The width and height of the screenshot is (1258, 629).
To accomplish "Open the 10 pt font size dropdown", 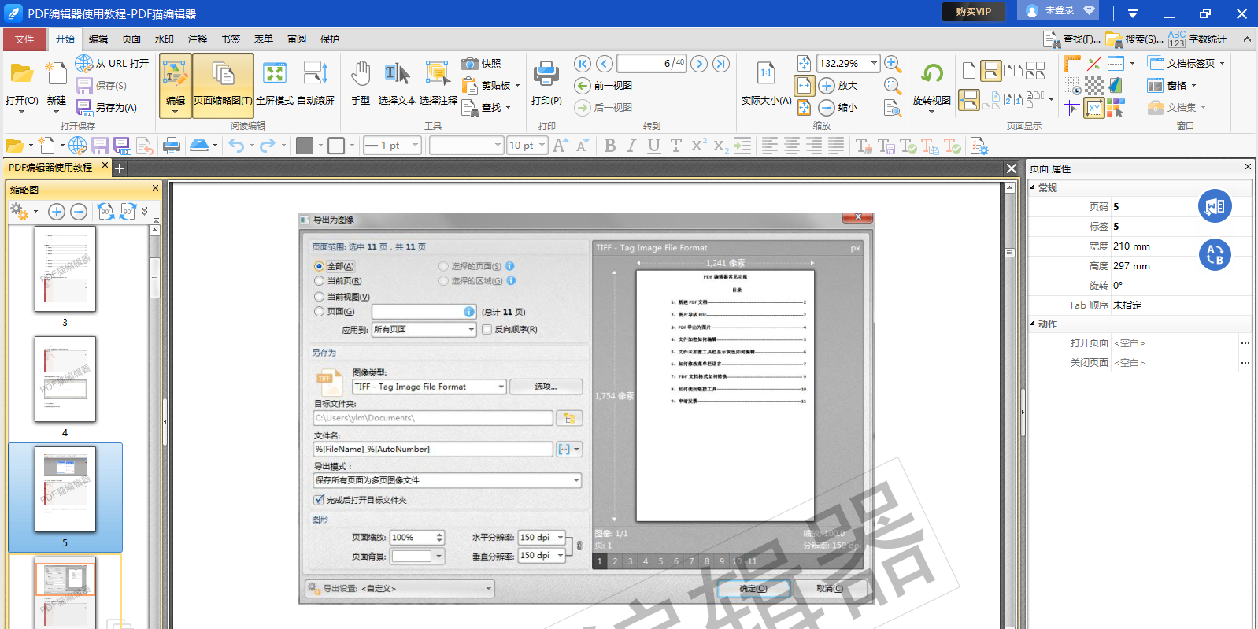I will (542, 146).
